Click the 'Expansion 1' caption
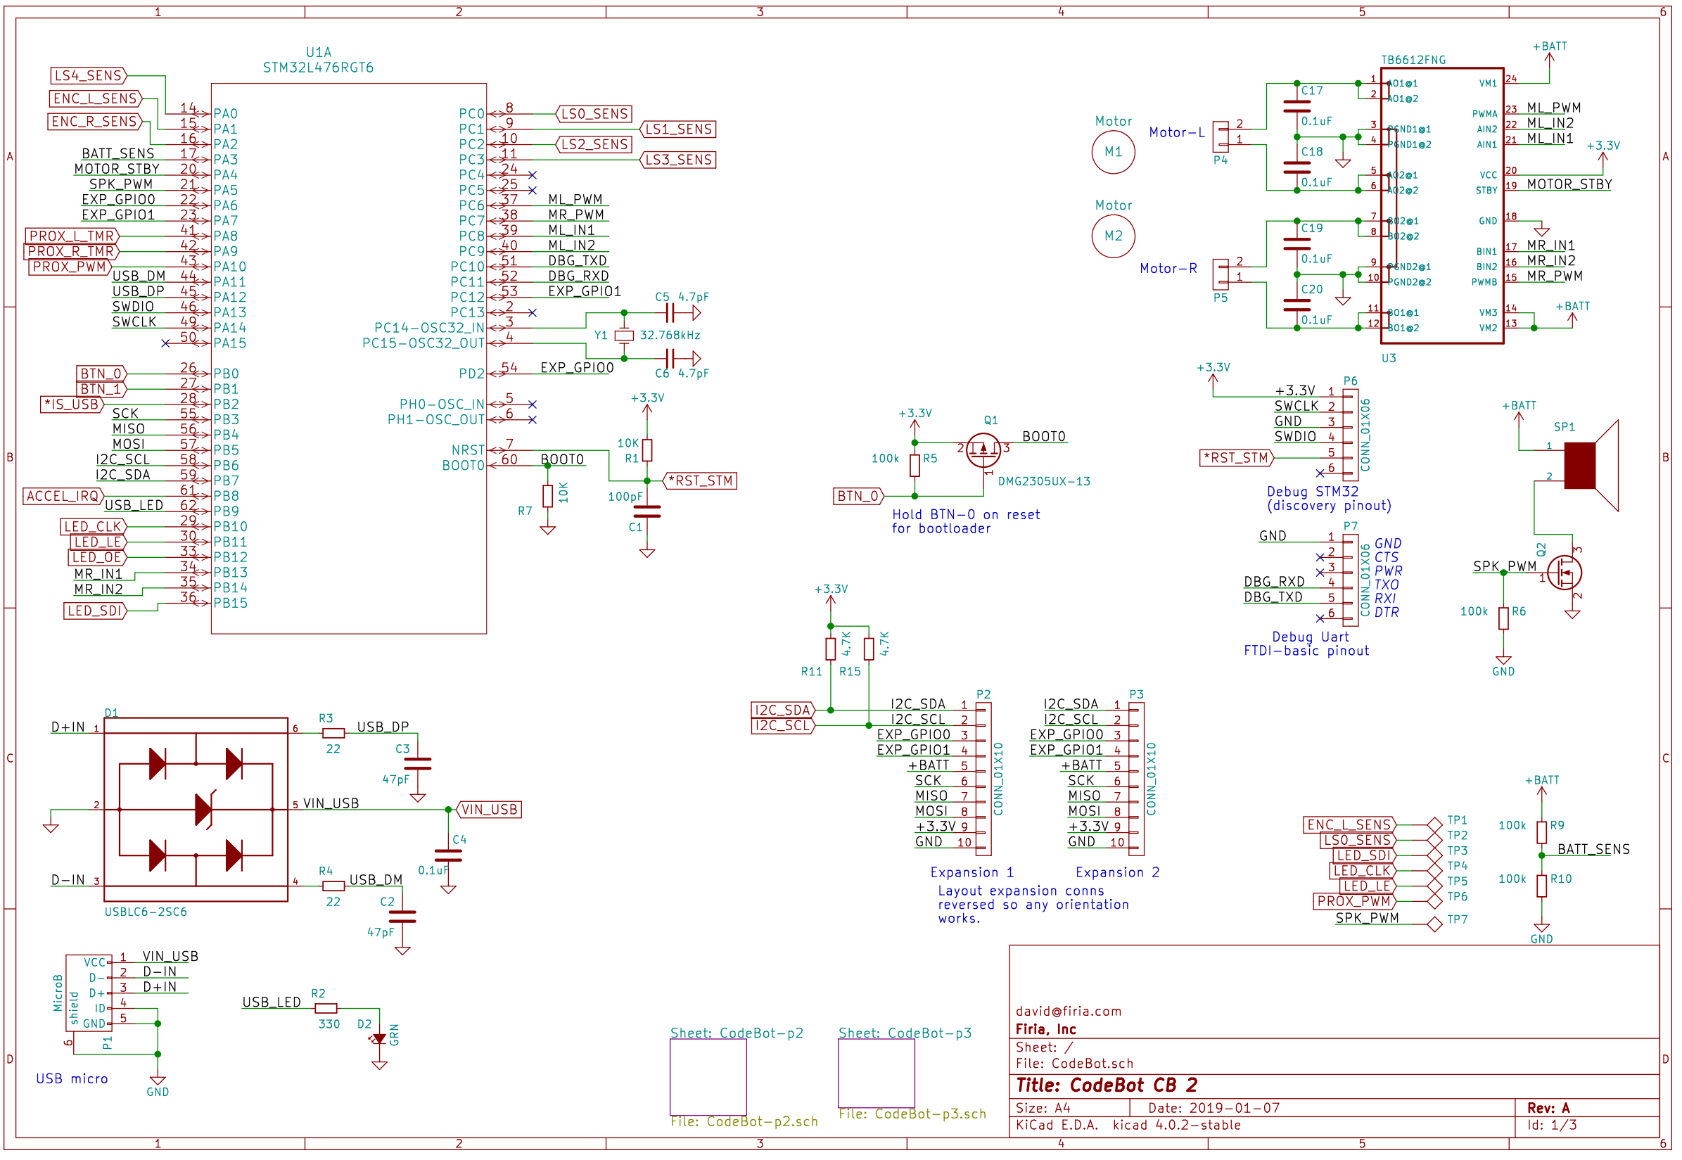The image size is (1682, 1160). click(x=971, y=873)
